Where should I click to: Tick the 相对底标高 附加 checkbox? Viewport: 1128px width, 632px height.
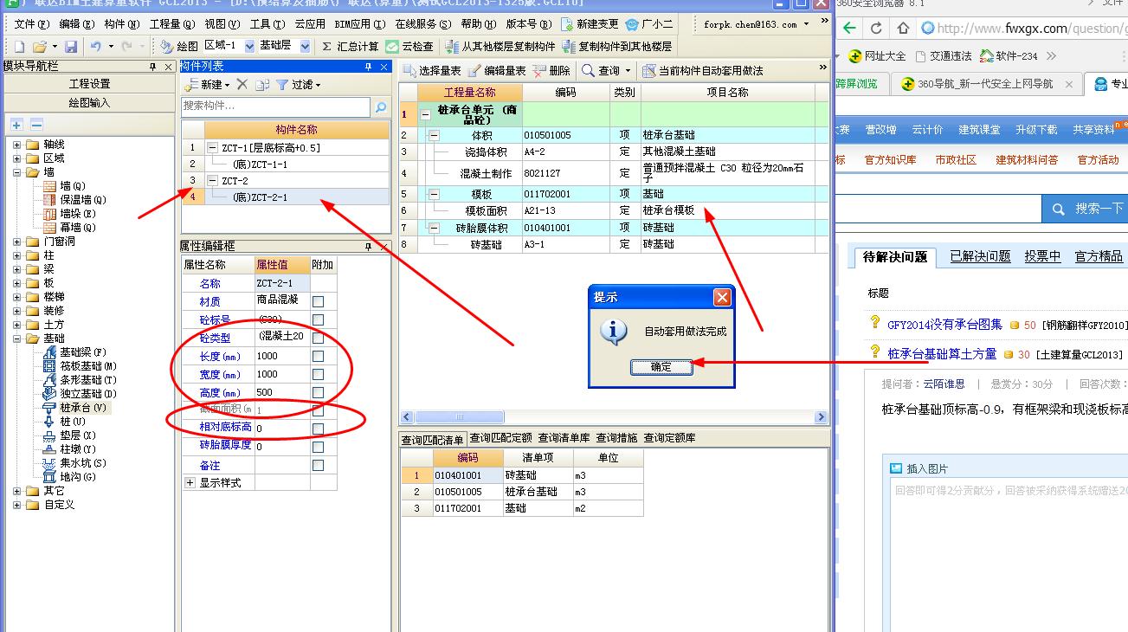pos(318,429)
